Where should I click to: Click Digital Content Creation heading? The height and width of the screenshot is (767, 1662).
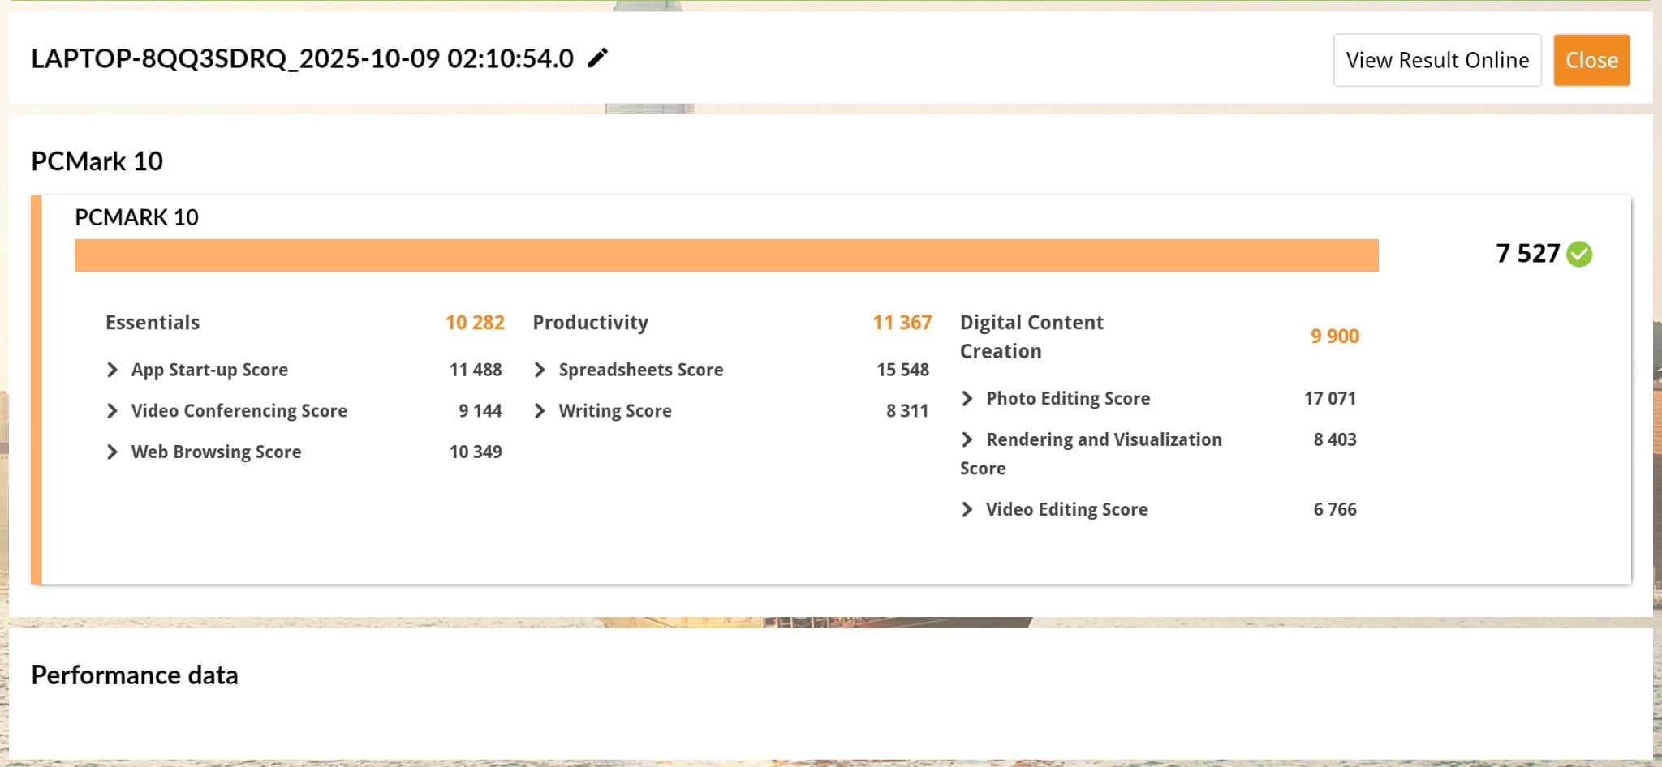click(x=1031, y=336)
